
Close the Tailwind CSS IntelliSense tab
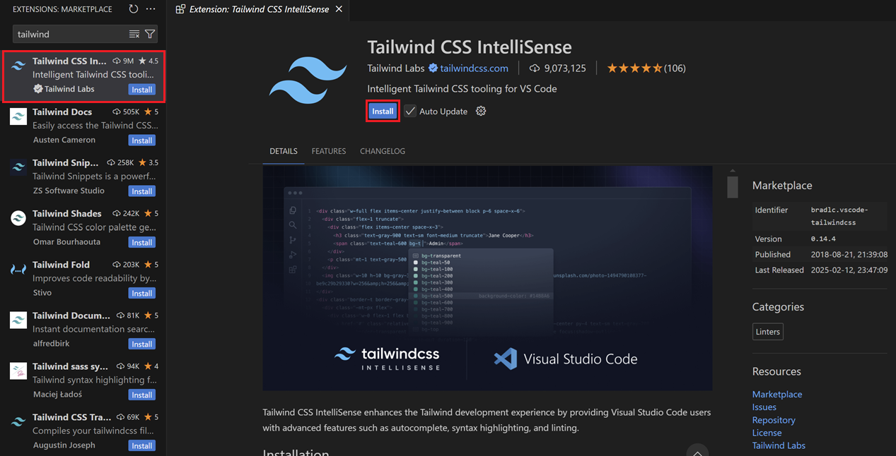click(339, 9)
